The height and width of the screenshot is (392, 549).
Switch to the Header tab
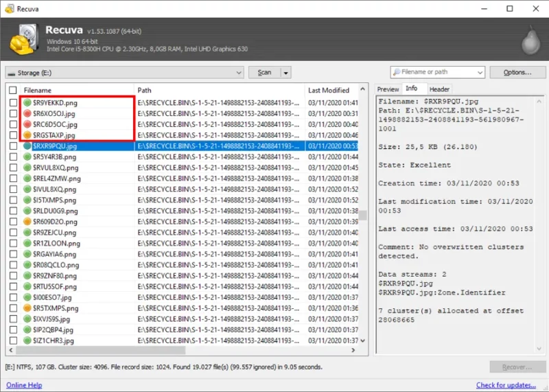click(x=439, y=89)
